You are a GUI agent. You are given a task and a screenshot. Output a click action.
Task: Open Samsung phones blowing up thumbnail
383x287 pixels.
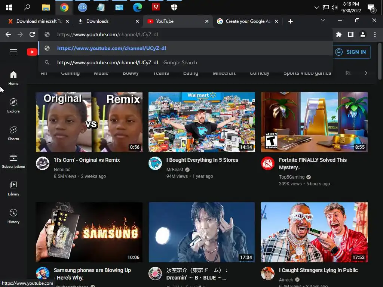pos(89,232)
